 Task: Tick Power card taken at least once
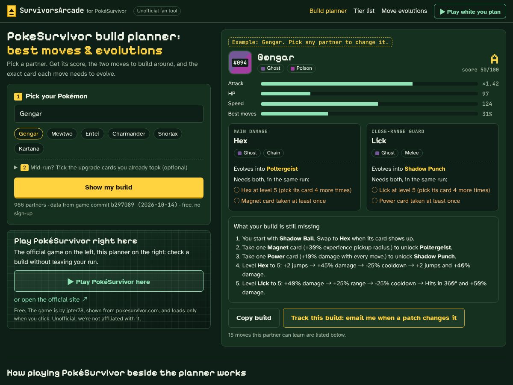[374, 201]
